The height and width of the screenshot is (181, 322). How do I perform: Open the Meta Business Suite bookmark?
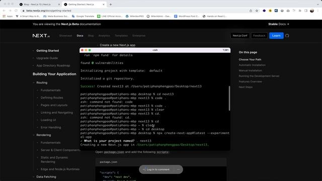[56, 16]
